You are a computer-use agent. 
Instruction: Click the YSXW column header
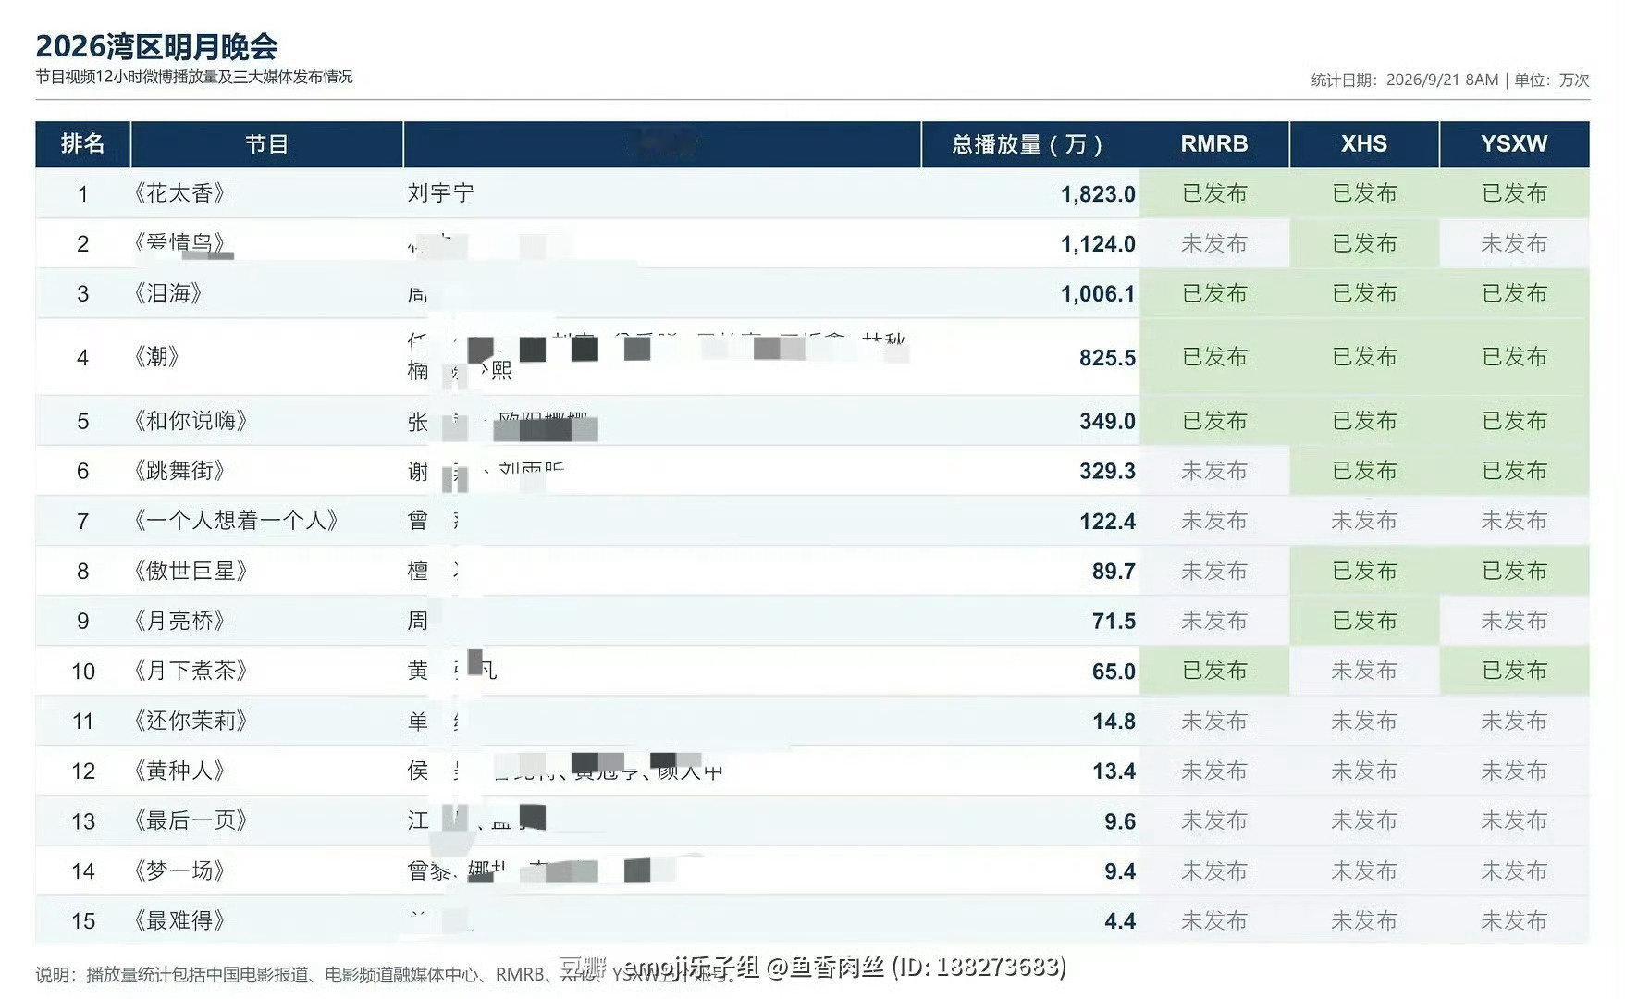(x=1514, y=144)
